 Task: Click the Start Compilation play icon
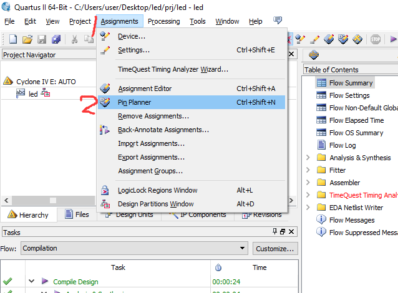pos(393,39)
